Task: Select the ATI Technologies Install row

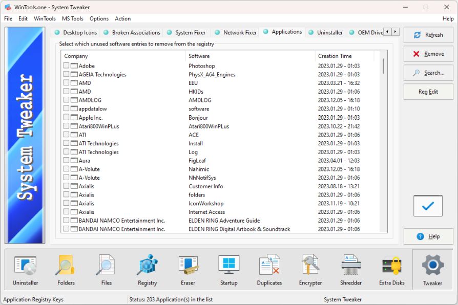Action: pos(220,143)
